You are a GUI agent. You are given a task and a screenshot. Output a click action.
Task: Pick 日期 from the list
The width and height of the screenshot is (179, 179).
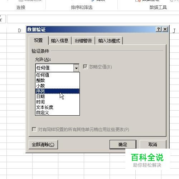[57, 96]
